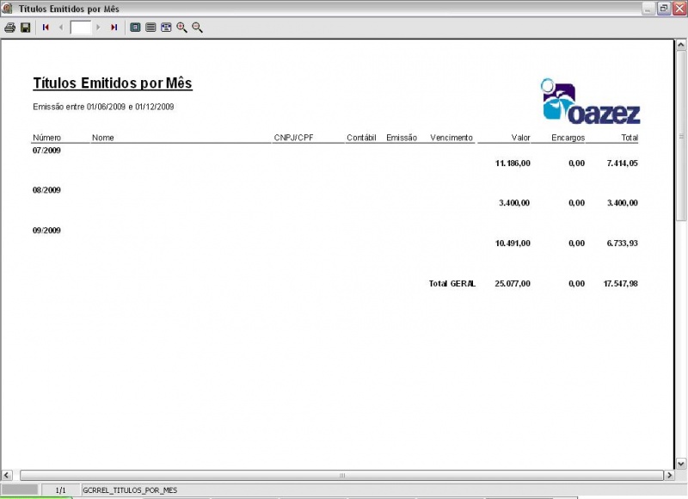688x499 pixels.
Task: Click the 09/2009 month group label
Action: click(46, 231)
